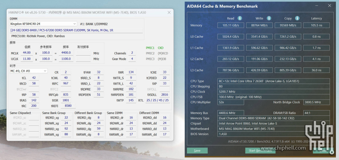Viewport: 339px width, 160px height.
Task: Click the Memory Bus value 4400.6 MHz
Action: (x=231, y=113)
